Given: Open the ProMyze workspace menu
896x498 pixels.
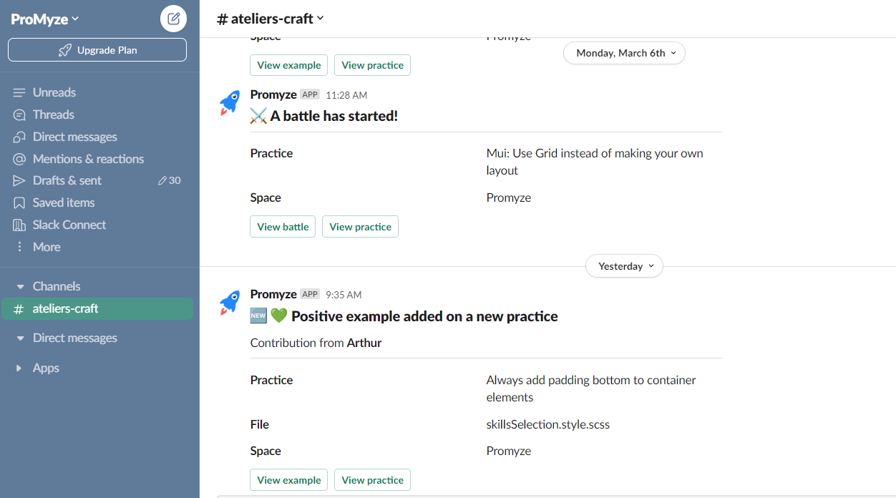Looking at the screenshot, I should (x=45, y=19).
